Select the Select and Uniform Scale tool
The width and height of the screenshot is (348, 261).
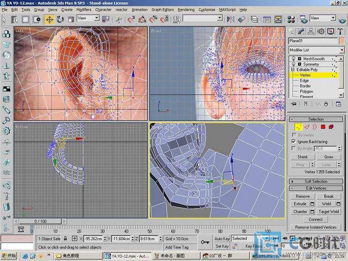point(71,19)
